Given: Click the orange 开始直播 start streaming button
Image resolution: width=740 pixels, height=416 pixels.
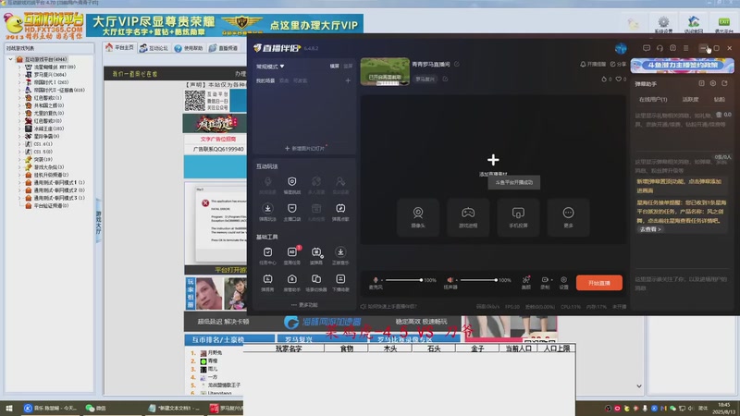Looking at the screenshot, I should [x=598, y=283].
